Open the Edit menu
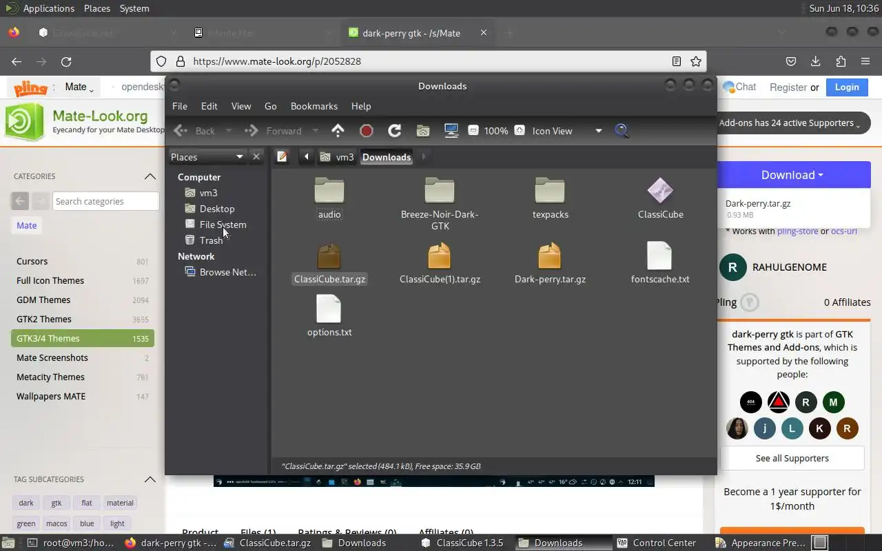Image resolution: width=882 pixels, height=551 pixels. click(209, 106)
